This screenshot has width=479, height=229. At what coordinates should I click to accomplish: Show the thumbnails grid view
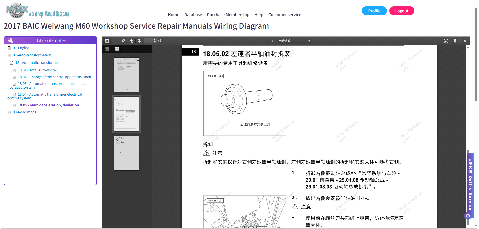pos(117,49)
